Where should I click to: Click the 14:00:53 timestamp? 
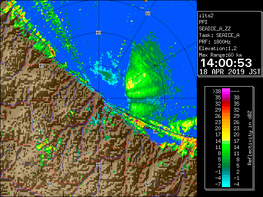(x=226, y=63)
